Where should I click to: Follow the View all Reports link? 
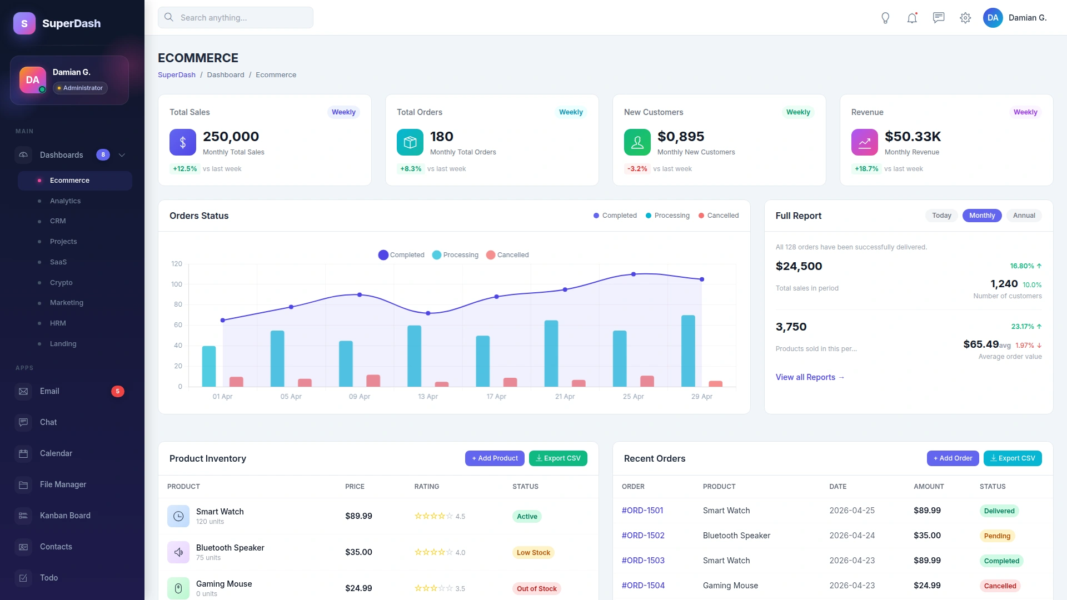(x=810, y=377)
